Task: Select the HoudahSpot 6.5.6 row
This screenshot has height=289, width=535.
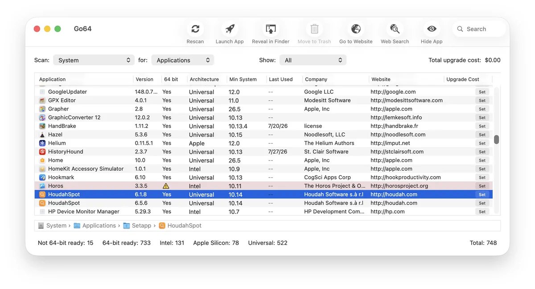Action: [x=263, y=203]
